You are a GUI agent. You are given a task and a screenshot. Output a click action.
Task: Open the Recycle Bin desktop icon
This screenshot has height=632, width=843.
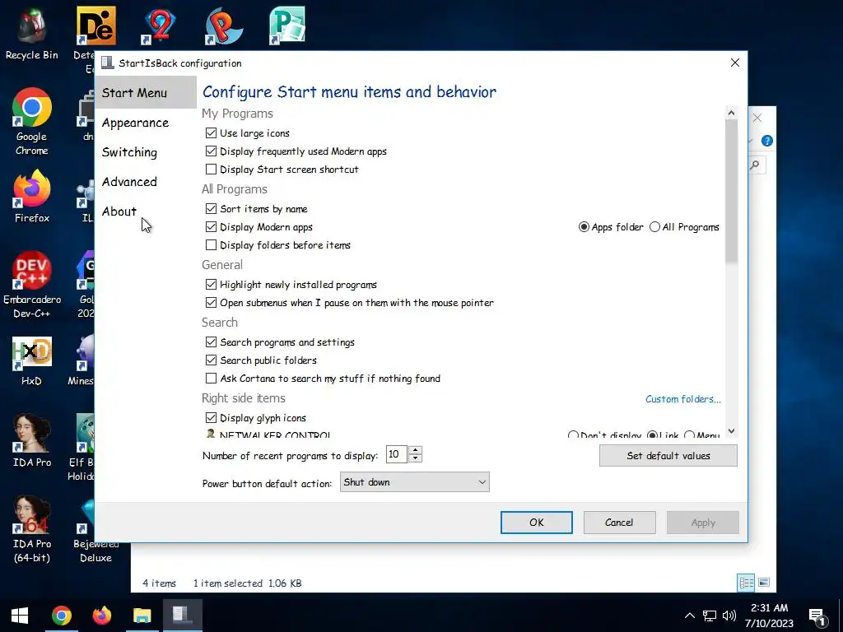[x=32, y=33]
